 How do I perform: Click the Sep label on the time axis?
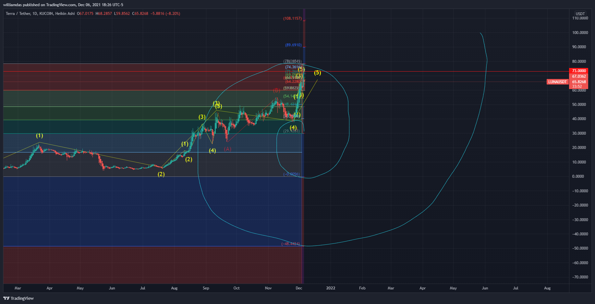(206, 288)
